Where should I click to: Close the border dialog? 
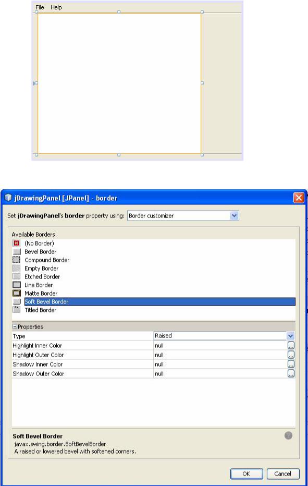[x=299, y=198]
